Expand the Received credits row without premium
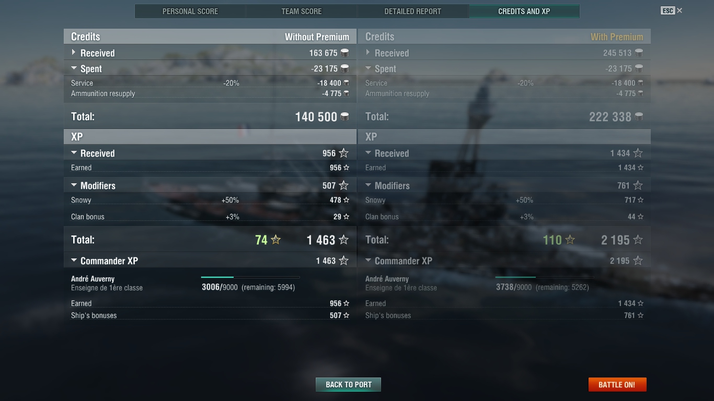The width and height of the screenshot is (714, 401). [74, 53]
